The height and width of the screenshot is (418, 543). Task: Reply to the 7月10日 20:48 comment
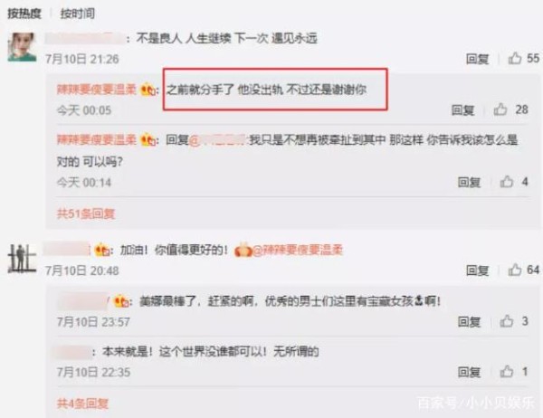477,271
